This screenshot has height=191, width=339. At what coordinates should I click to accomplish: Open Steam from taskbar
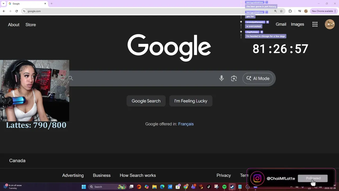(x=232, y=187)
